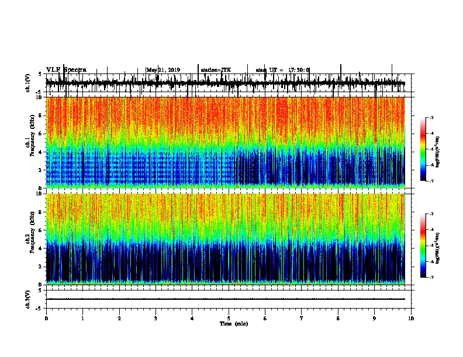463x357 pixels.
Task: Click the "6" kHz tick on ch.2 frequency axis
Action: click(x=40, y=230)
